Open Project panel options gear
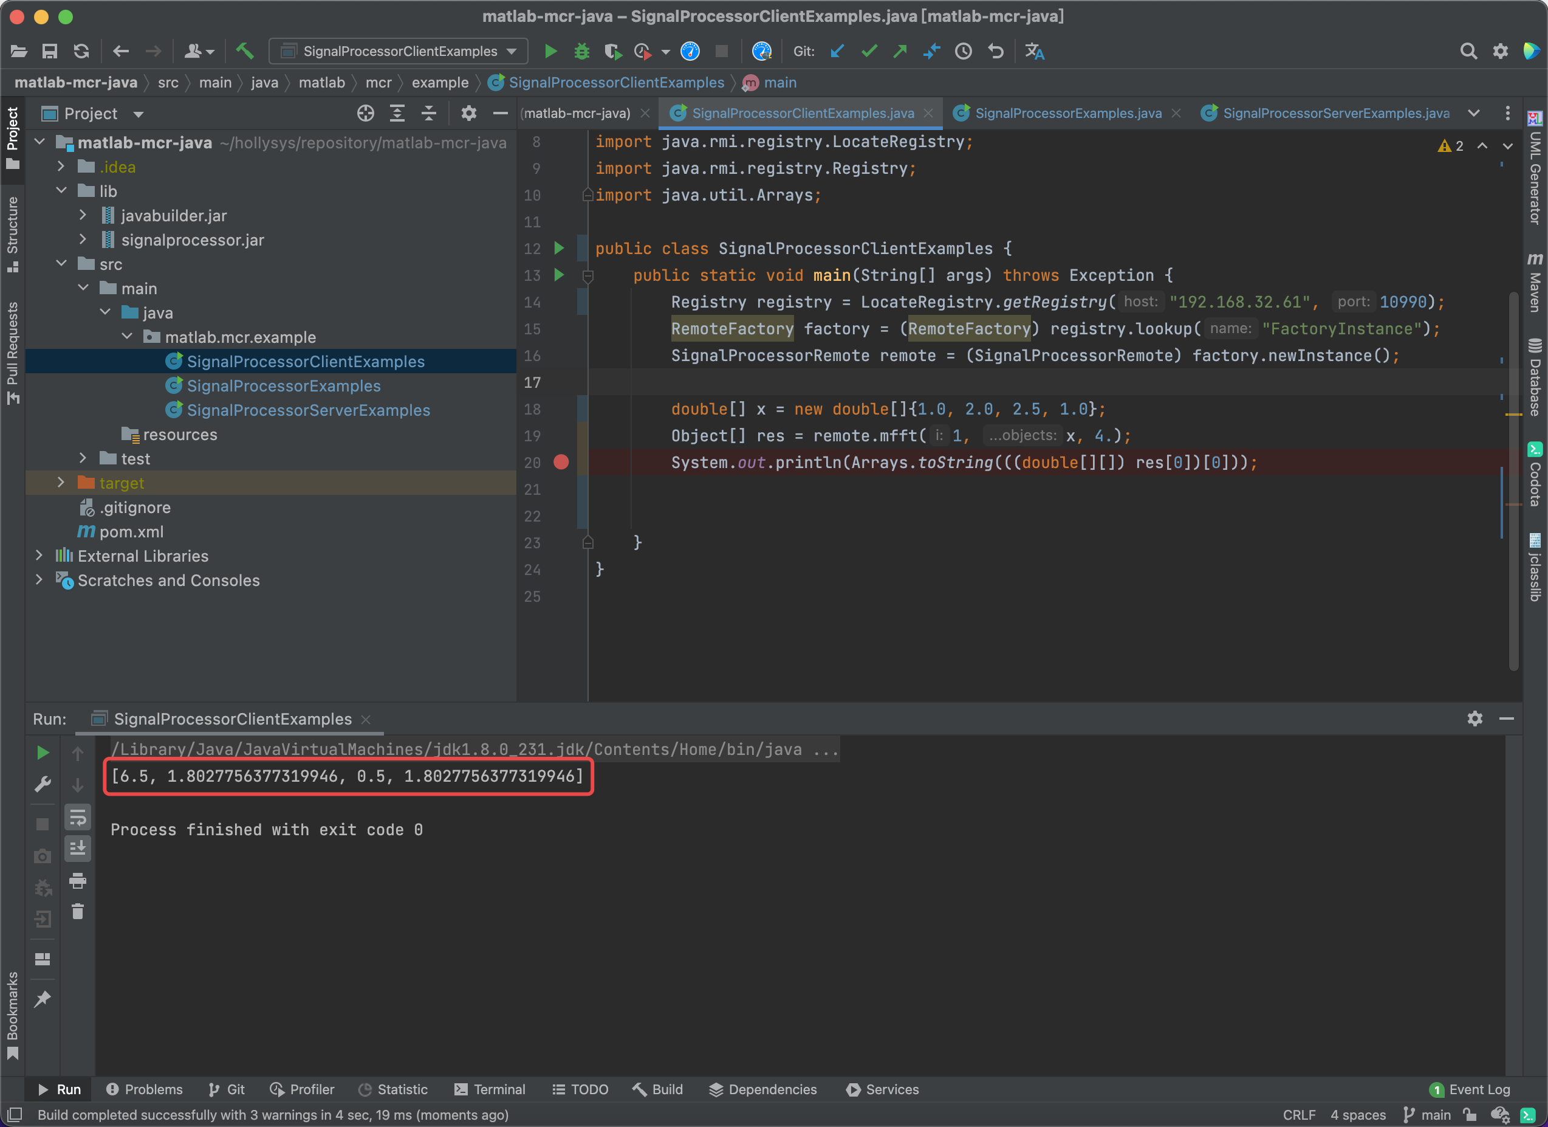 (468, 114)
